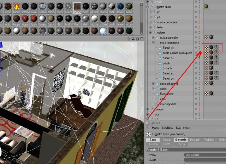Select the fuoco fire material
The height and width of the screenshot is (164, 226).
(x=17, y=7)
